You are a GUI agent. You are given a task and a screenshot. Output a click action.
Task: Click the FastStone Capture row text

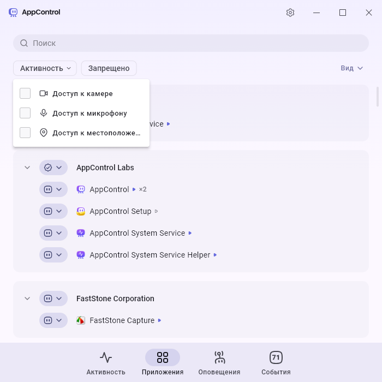click(122, 320)
